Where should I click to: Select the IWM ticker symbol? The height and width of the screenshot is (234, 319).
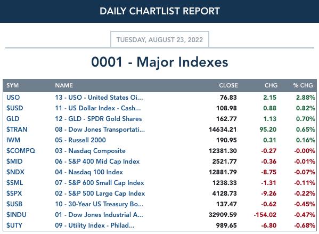pyautogui.click(x=13, y=140)
